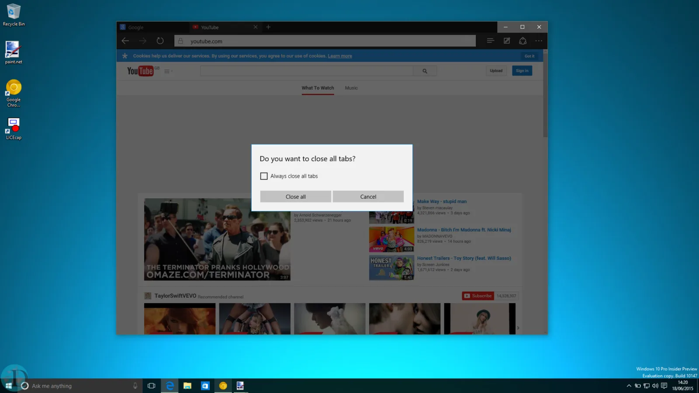Click the Upload button
Screen dimensions: 699x393
496,71
